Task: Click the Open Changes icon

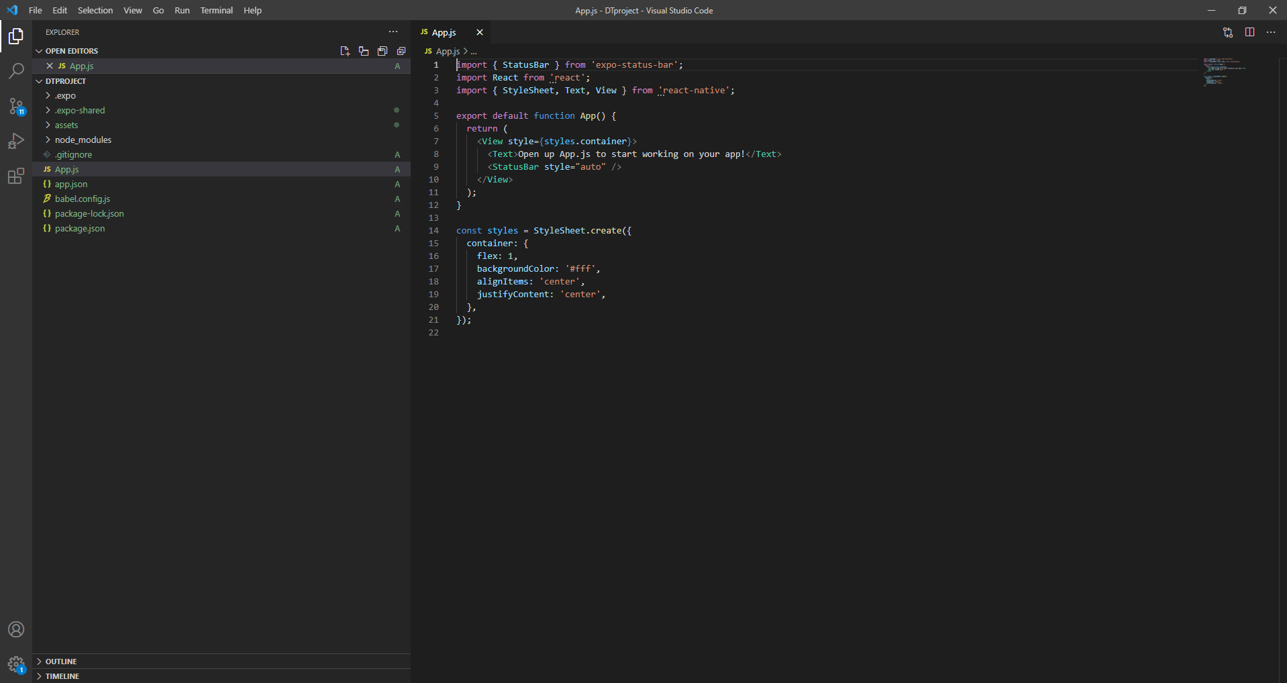Action: pos(1228,32)
